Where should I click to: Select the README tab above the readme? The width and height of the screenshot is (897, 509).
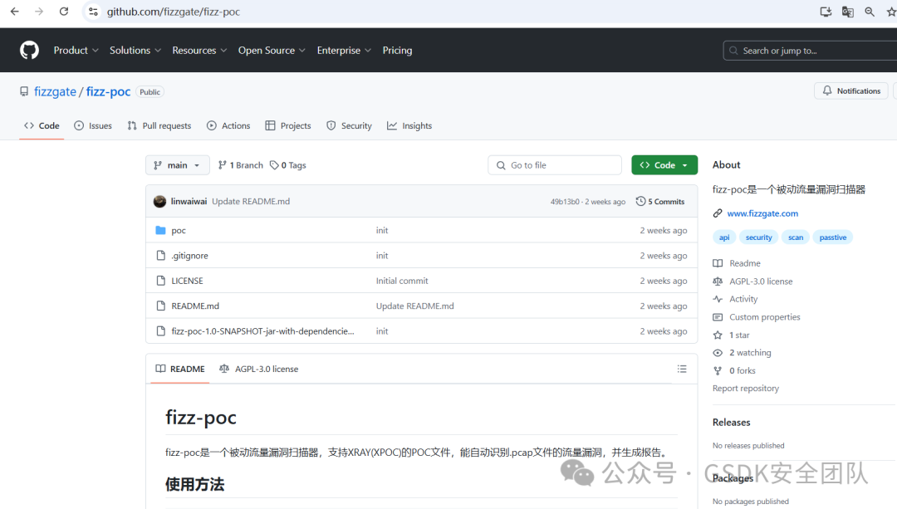click(180, 369)
